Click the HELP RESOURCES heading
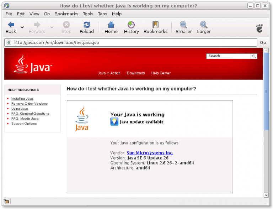273x209 pixels. [x=23, y=90]
